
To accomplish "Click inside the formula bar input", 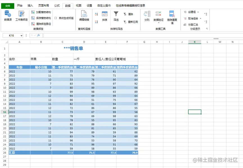I will click(x=143, y=35).
